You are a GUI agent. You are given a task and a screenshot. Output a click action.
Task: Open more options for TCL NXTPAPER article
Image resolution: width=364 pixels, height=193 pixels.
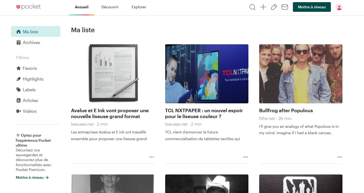(x=246, y=157)
